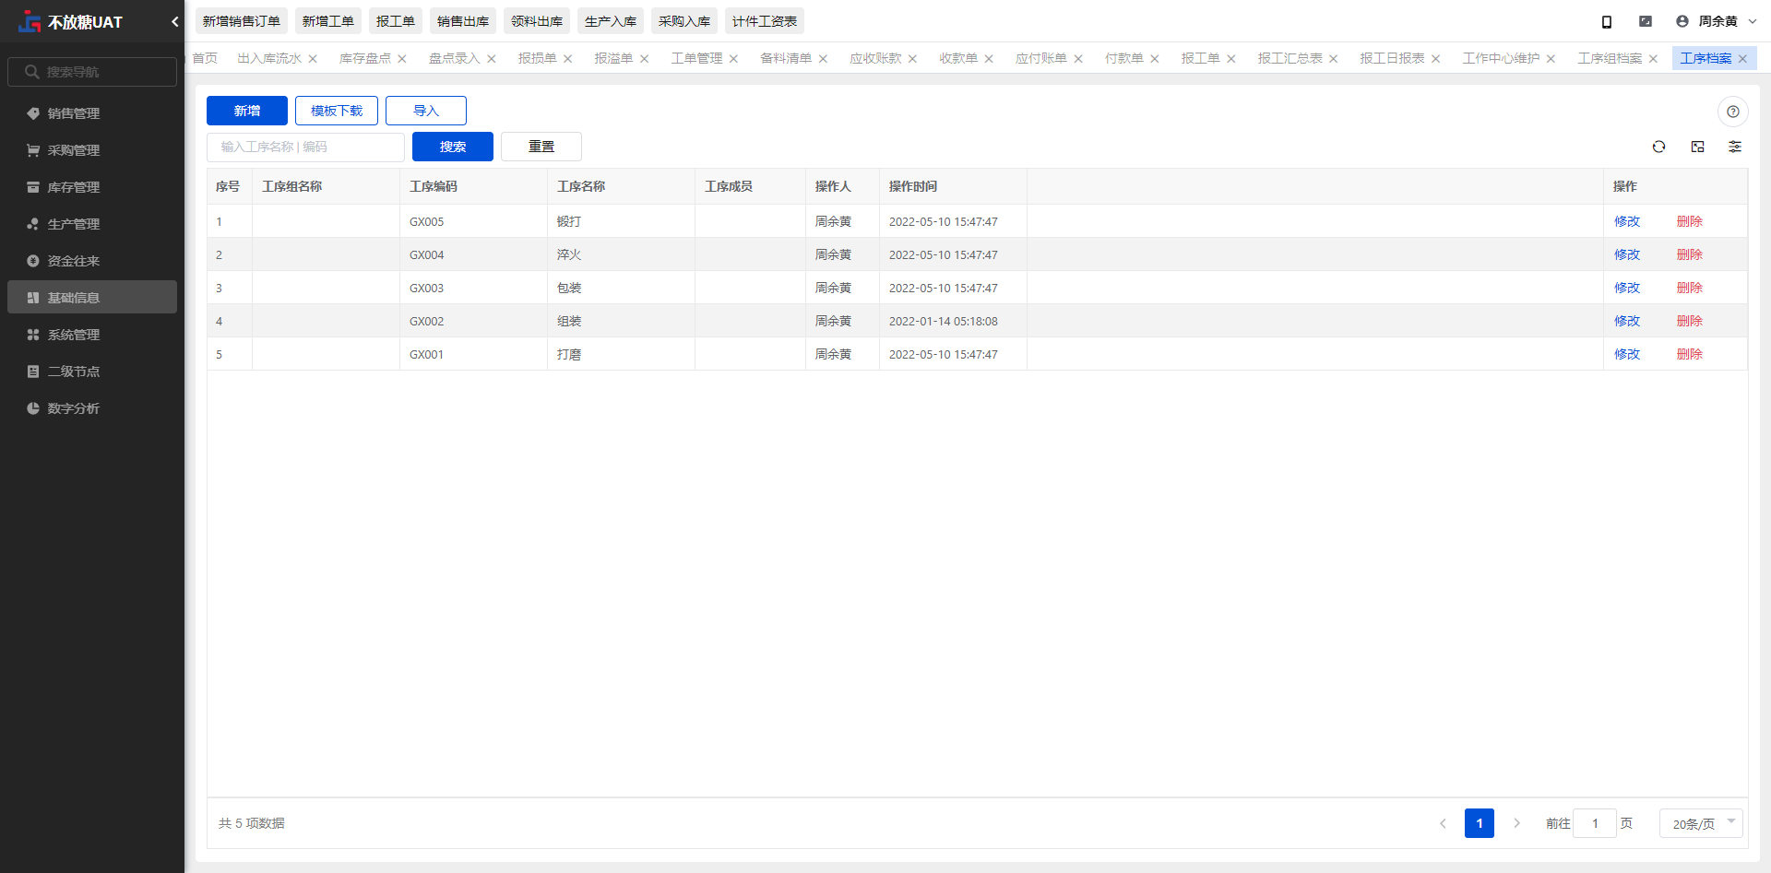
Task: Open 生产入库 shortcut
Action: click(x=611, y=21)
